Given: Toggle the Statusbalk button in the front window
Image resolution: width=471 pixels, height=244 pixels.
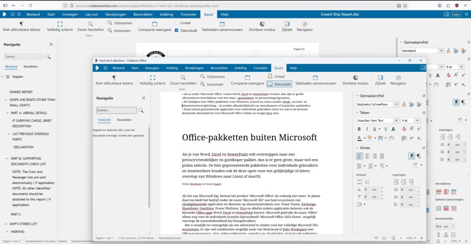Looking at the screenshot, I should click(x=279, y=84).
